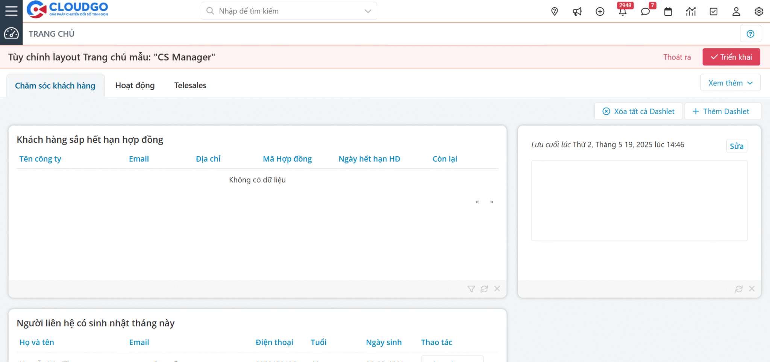This screenshot has height=362, width=770.
Task: Click Xóa tất cả Dashlet button
Action: [638, 111]
